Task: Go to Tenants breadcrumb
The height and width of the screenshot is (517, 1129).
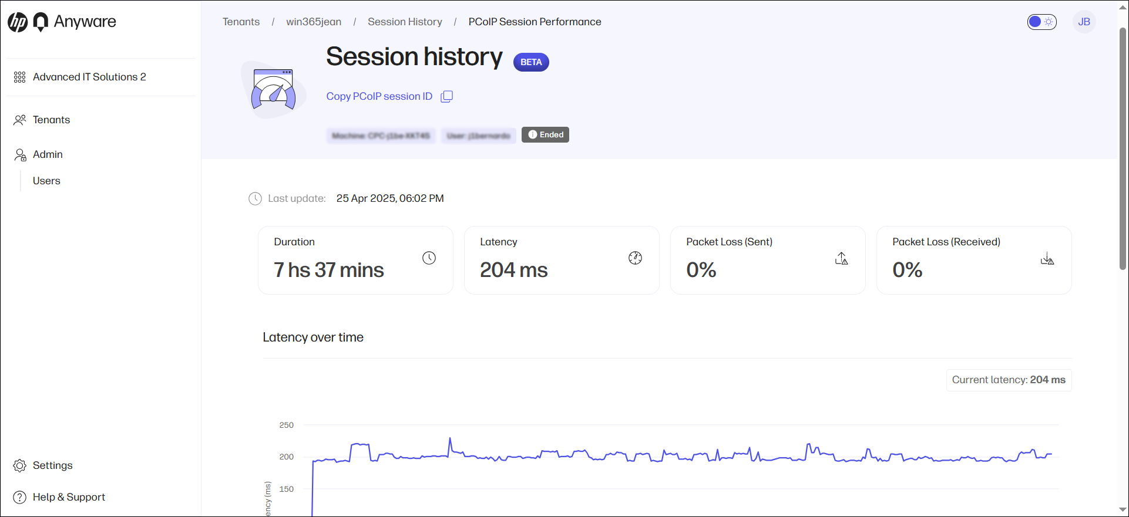Action: coord(241,22)
